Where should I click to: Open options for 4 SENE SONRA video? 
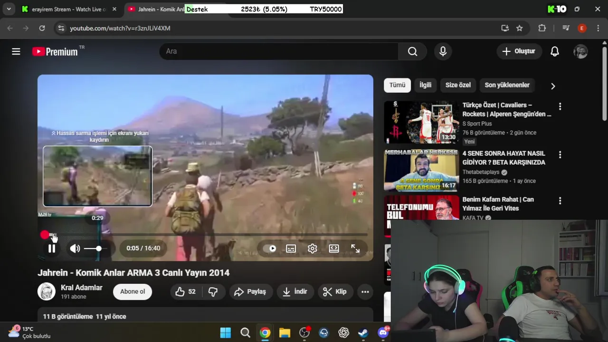pyautogui.click(x=560, y=154)
